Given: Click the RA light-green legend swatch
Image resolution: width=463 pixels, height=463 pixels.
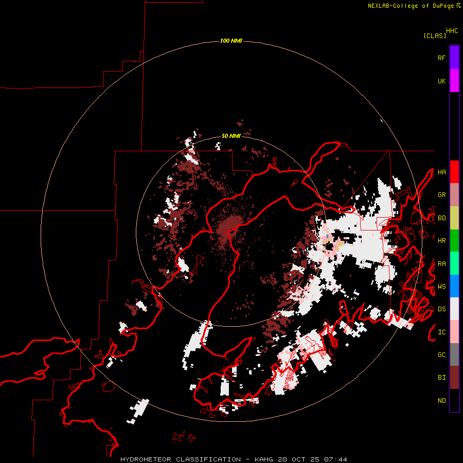Looking at the screenshot, I should 454,263.
